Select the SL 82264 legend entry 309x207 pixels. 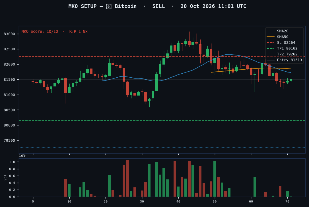(281, 43)
